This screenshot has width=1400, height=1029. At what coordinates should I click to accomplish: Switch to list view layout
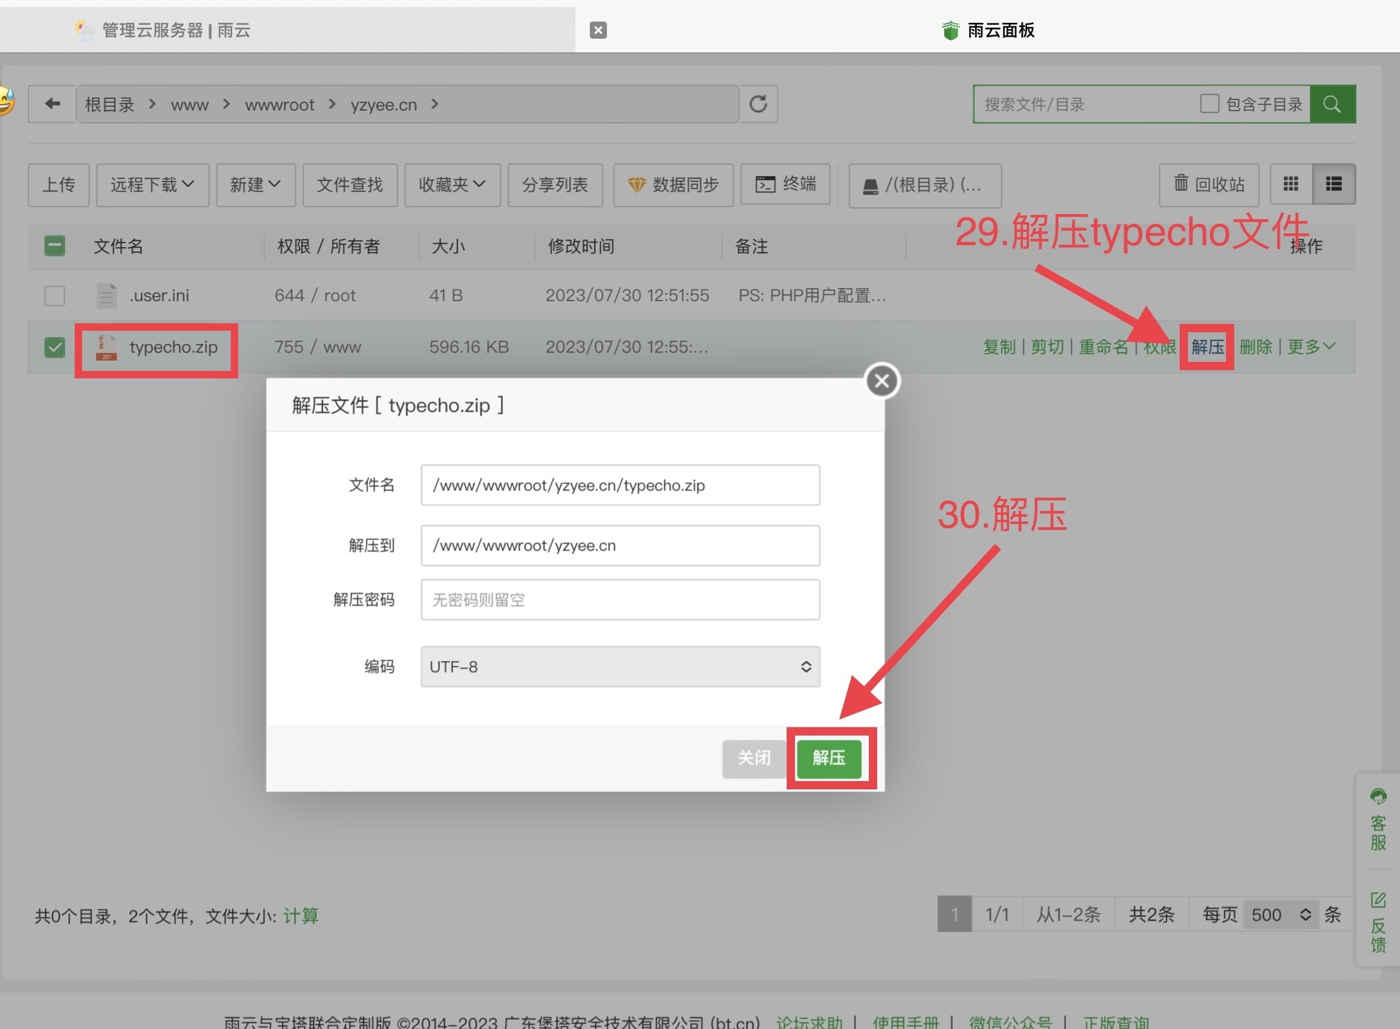click(x=1334, y=184)
